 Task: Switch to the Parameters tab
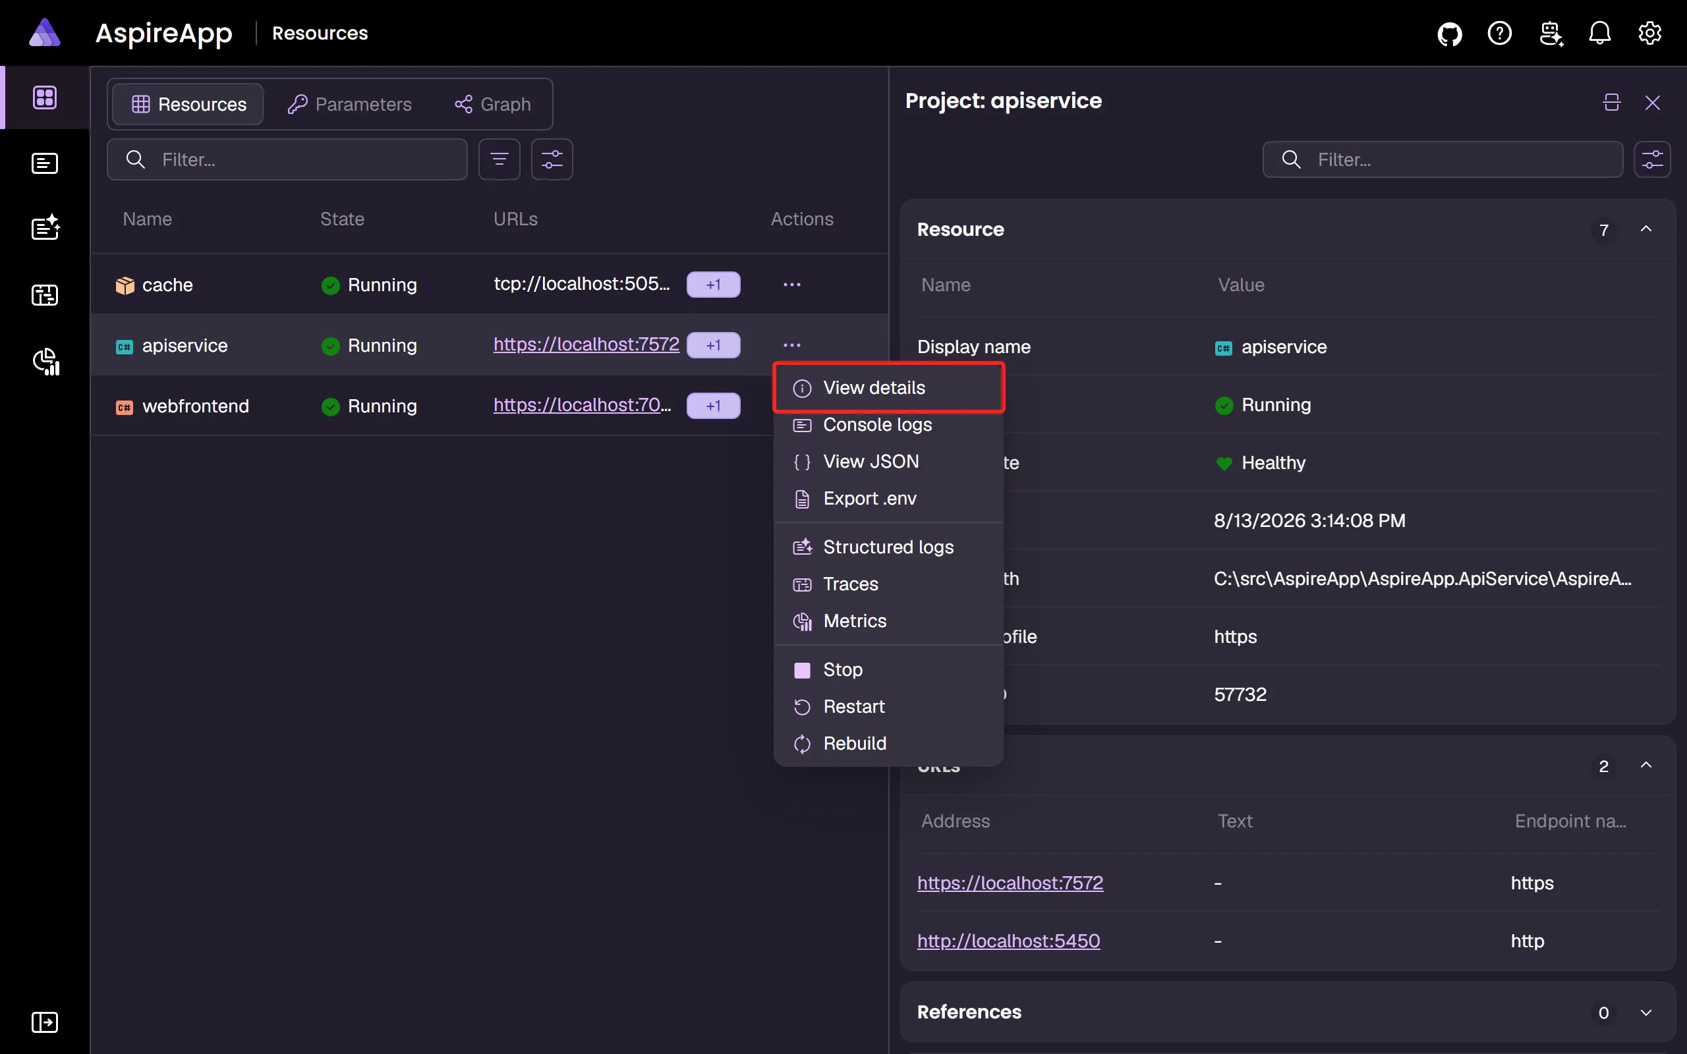[349, 104]
